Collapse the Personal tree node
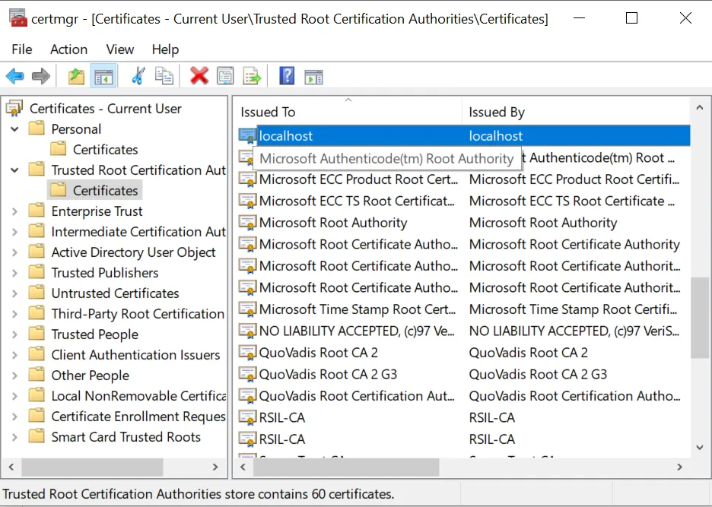The image size is (712, 507). pos(14,129)
